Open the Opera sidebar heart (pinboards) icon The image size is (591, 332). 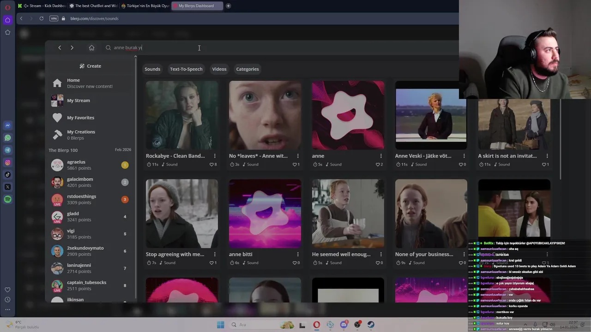pos(7,290)
